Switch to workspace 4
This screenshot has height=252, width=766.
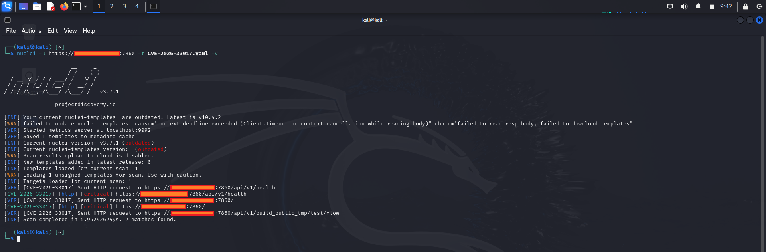click(x=136, y=6)
